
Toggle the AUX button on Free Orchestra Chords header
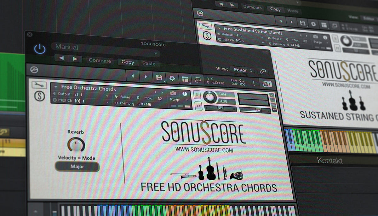pyautogui.click(x=274, y=105)
